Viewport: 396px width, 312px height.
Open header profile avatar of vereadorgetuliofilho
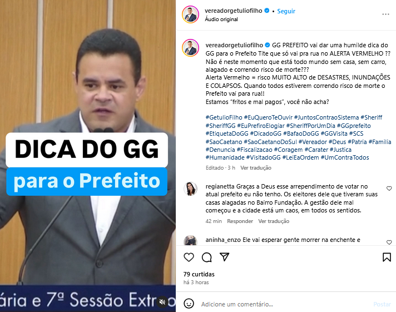point(190,14)
